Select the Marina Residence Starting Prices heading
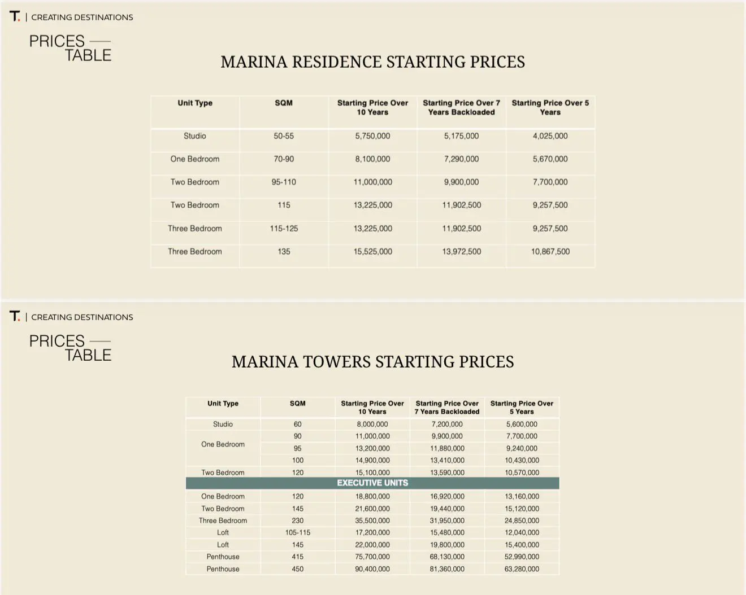 372,62
